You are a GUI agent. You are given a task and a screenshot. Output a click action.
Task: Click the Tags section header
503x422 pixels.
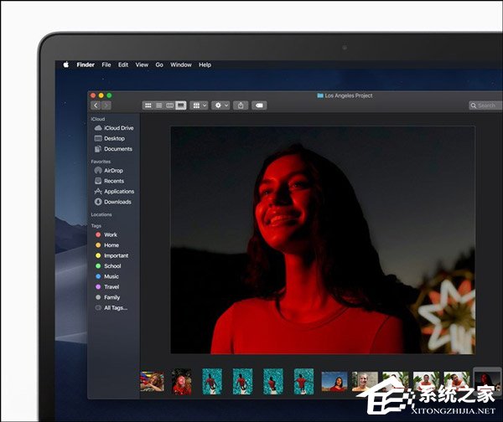[x=96, y=225]
